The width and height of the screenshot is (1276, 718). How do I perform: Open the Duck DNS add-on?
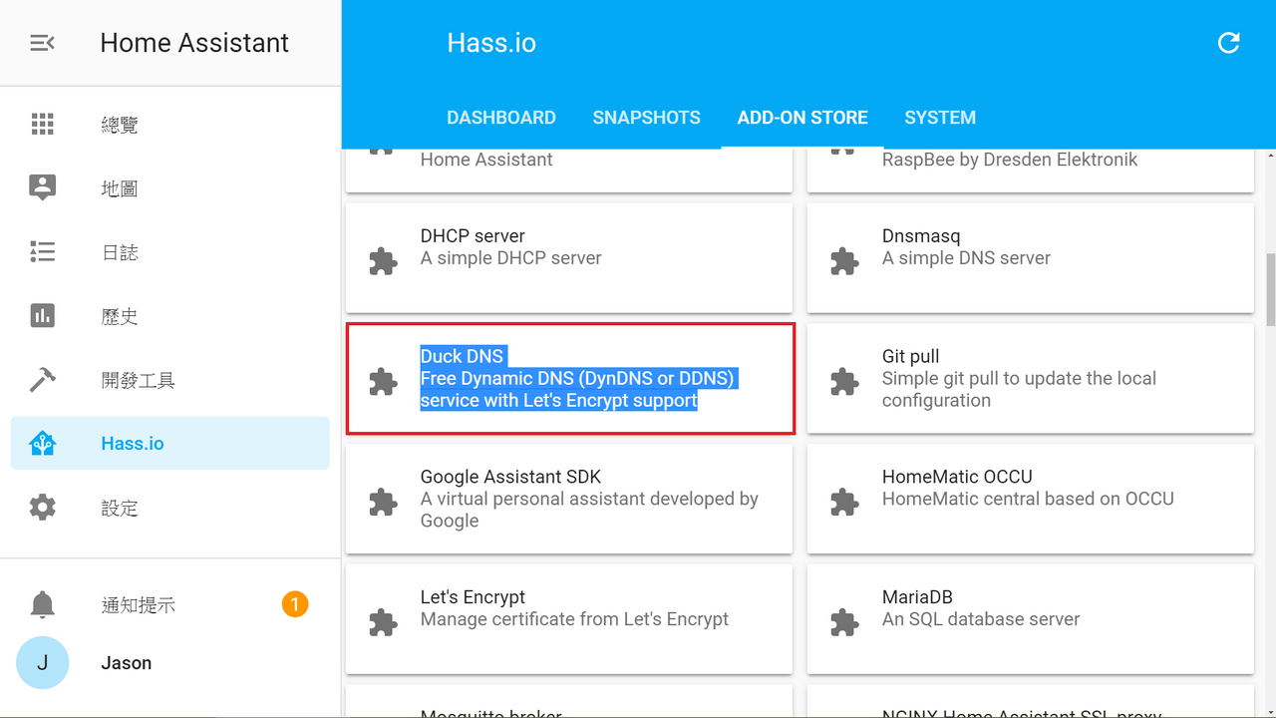(569, 379)
